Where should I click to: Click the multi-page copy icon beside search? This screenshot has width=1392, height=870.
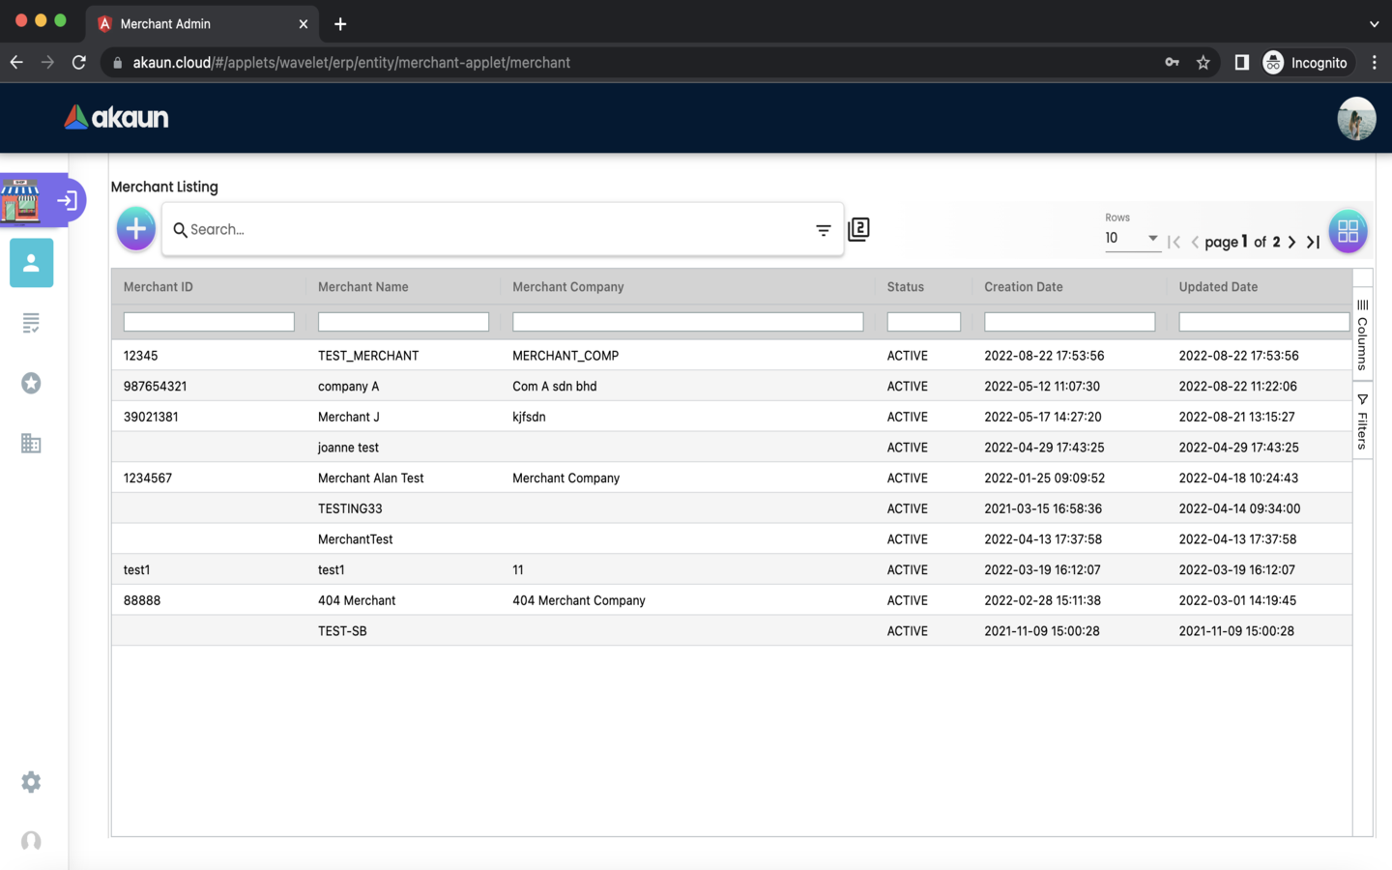pos(858,229)
